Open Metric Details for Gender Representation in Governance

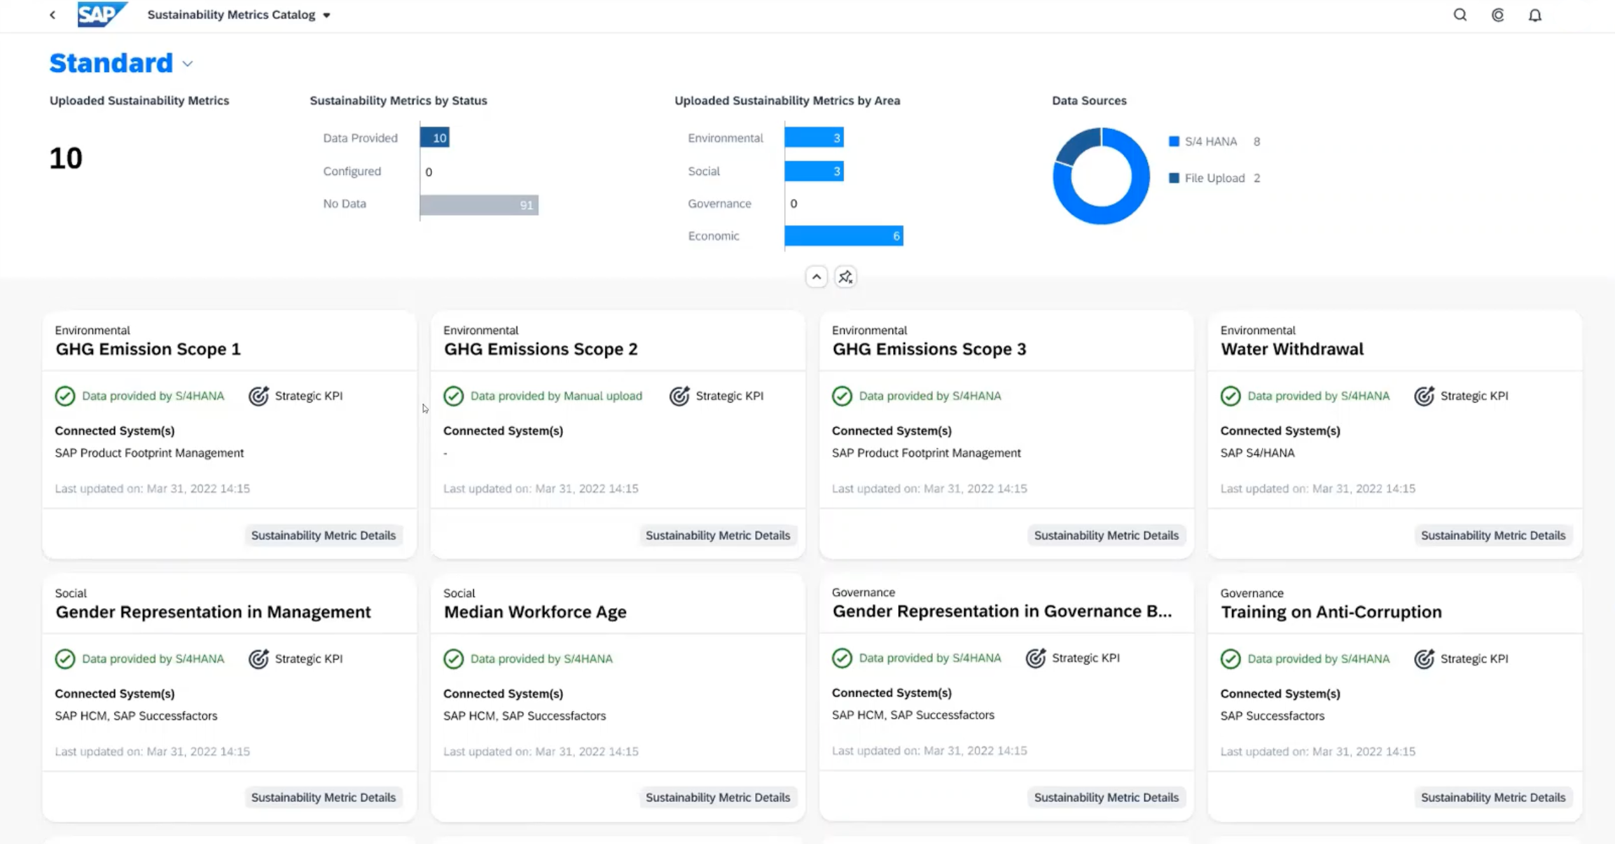tap(1106, 797)
